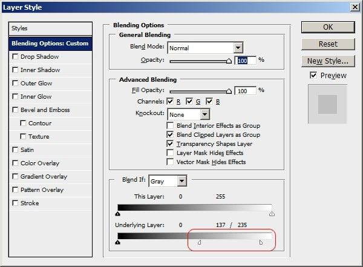
Task: Select the left half of the split Underlying Layer white marker
Action: 199,242
